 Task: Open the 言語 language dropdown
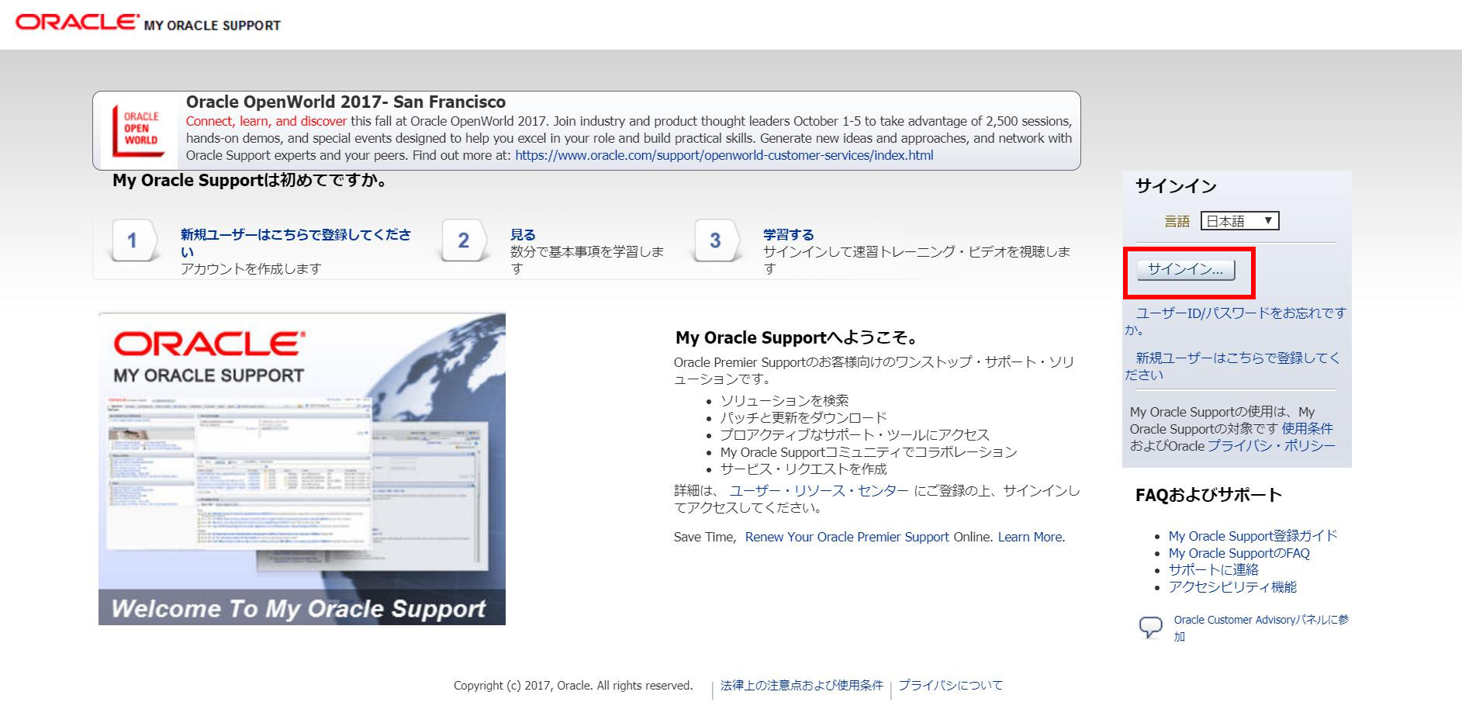(1239, 221)
